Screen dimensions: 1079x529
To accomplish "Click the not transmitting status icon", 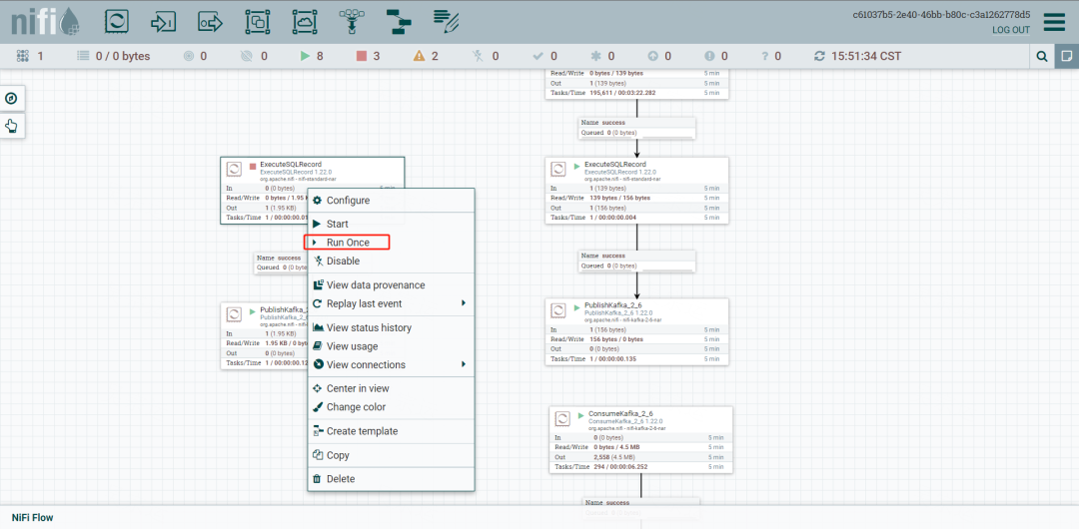I will coord(247,57).
